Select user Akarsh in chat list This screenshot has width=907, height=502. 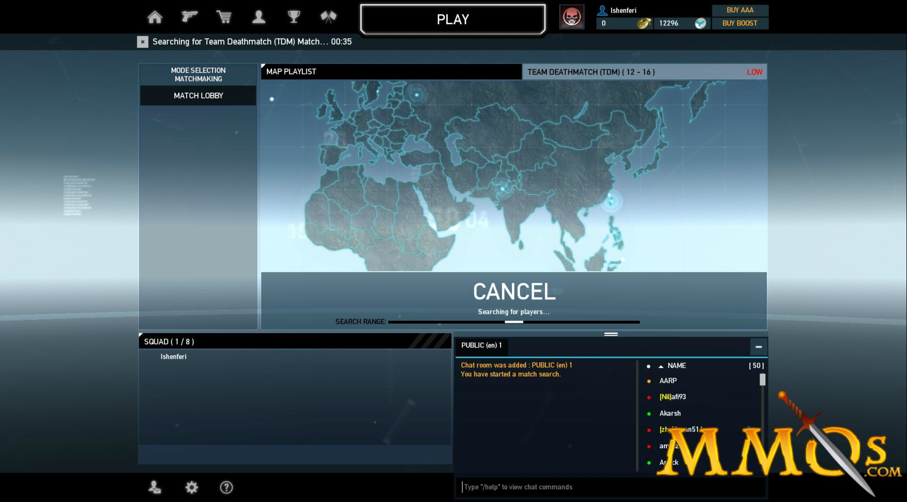pos(670,413)
